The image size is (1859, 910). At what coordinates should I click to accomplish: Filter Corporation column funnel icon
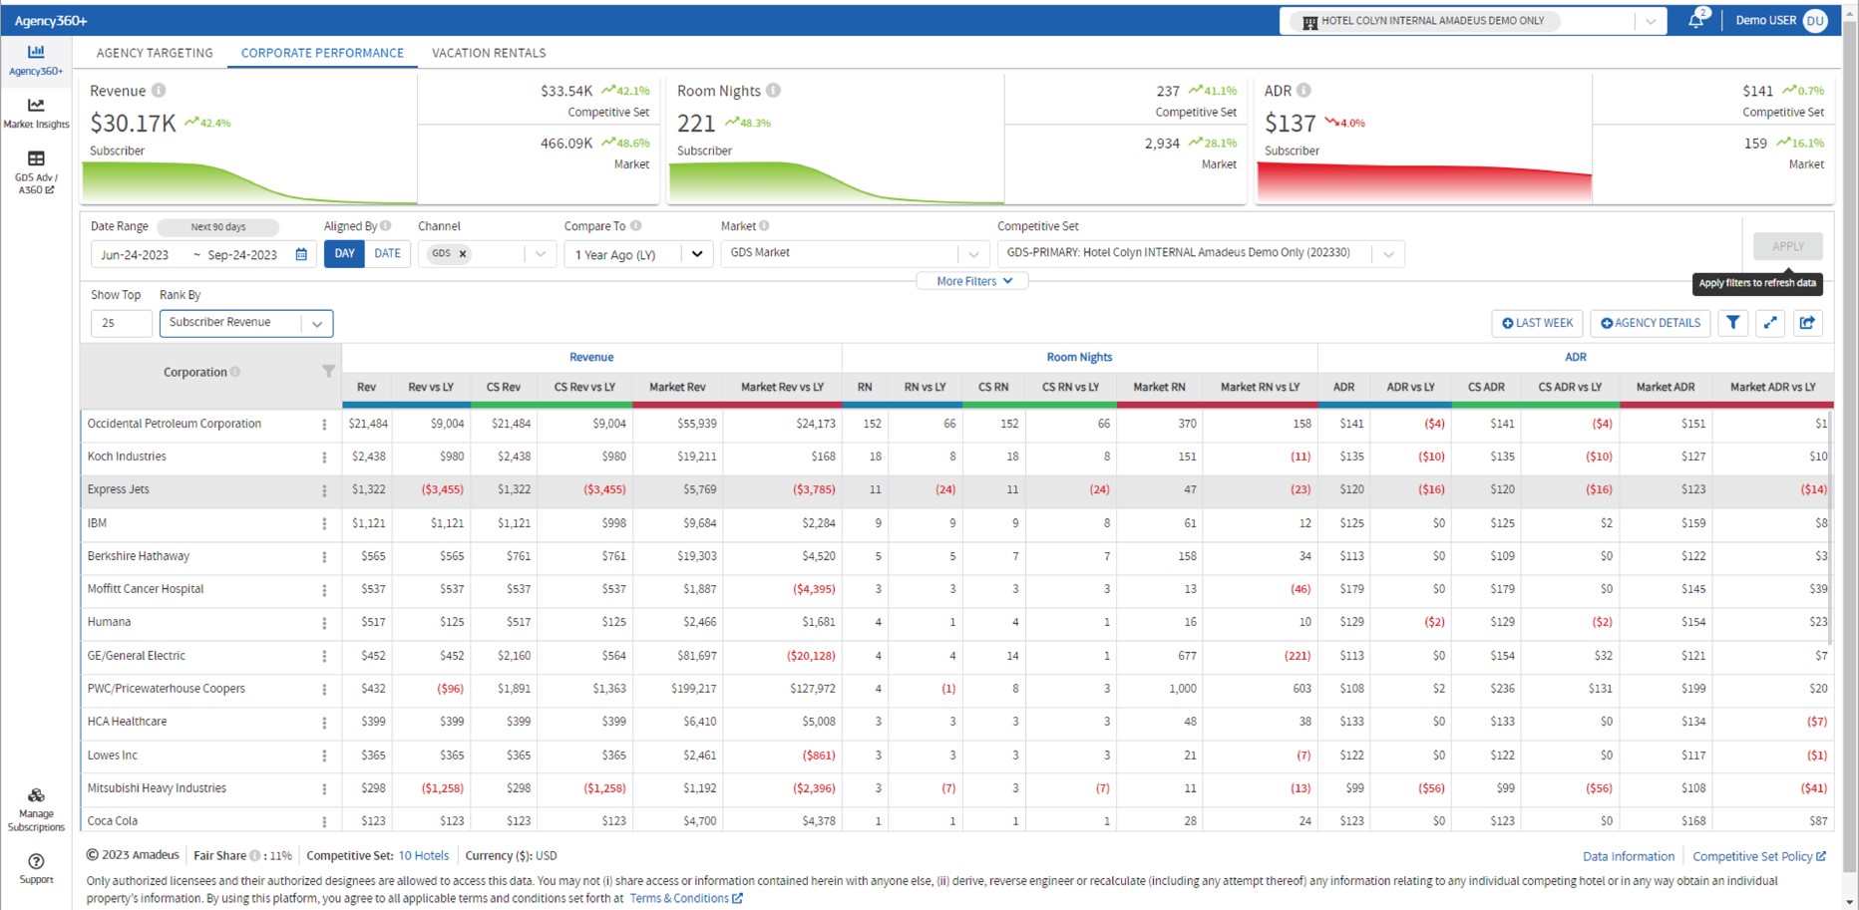(328, 371)
